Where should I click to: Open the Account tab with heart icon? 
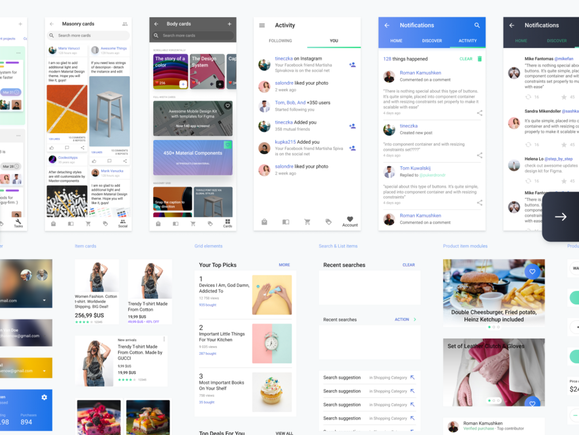click(x=350, y=222)
